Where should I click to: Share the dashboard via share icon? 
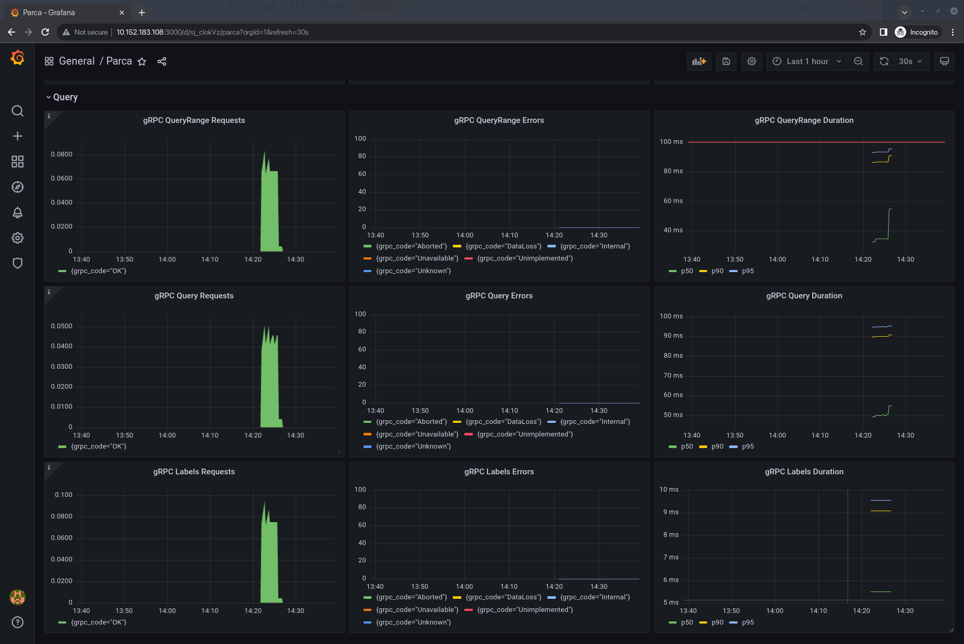point(162,61)
